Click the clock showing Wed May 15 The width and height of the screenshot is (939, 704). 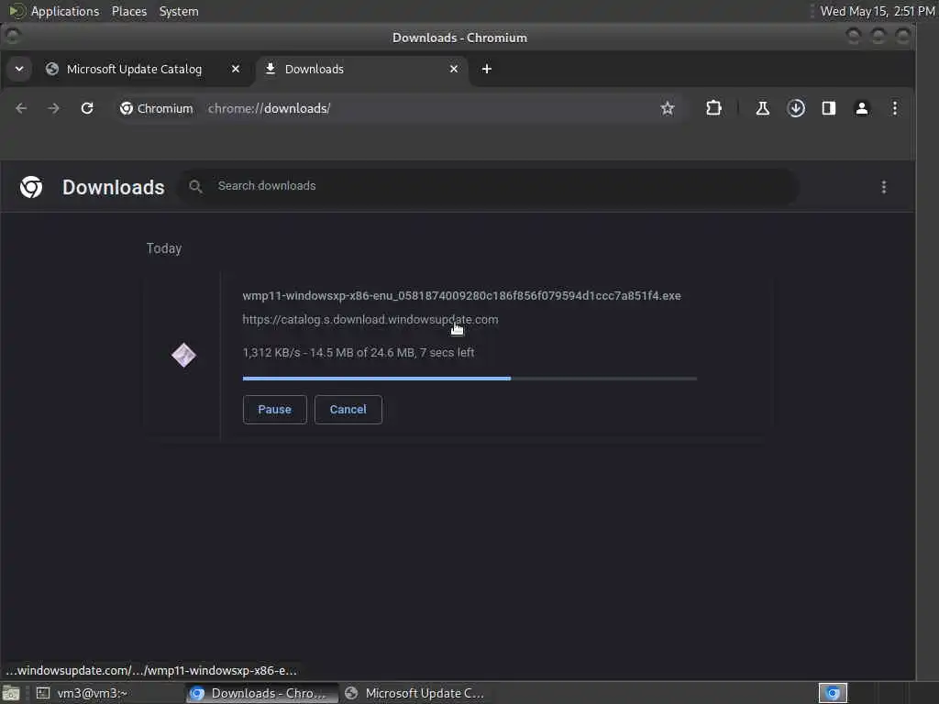coord(878,11)
